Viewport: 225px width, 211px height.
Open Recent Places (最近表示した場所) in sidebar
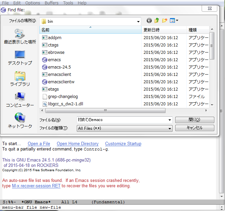[x=20, y=36]
